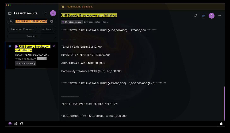230x133 pixels.
Task: Open the sort and display options
Action: click(x=45, y=13)
